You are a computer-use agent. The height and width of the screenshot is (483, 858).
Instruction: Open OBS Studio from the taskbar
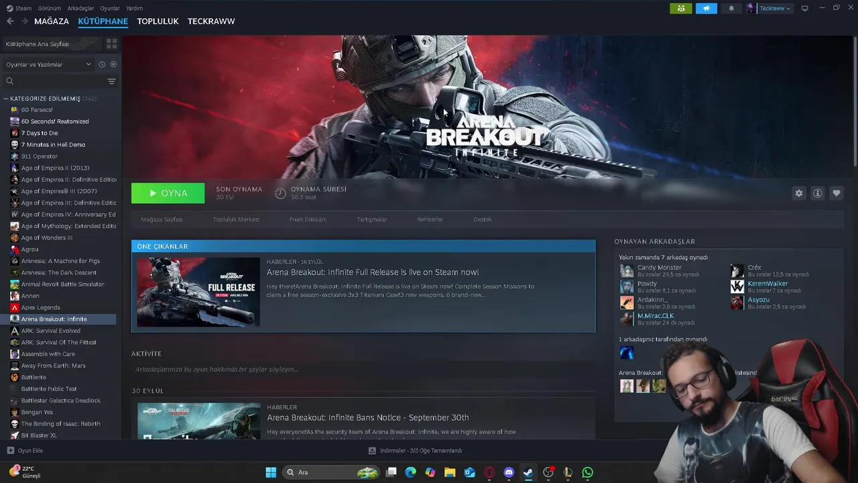coord(548,472)
